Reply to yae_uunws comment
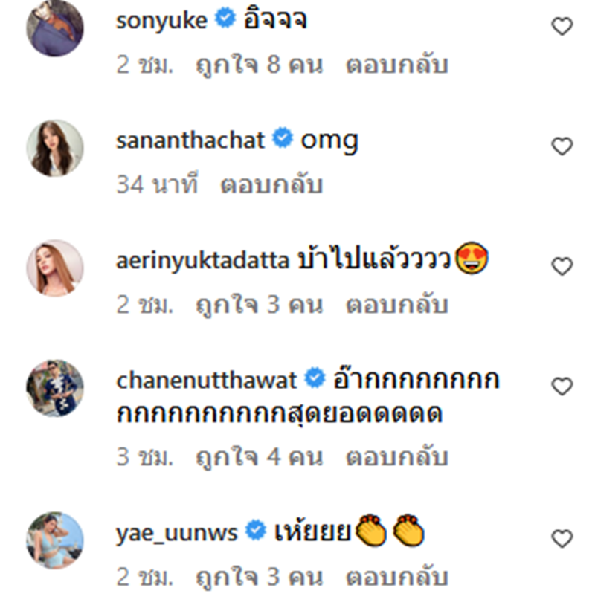This screenshot has height=611, width=595. [x=396, y=577]
